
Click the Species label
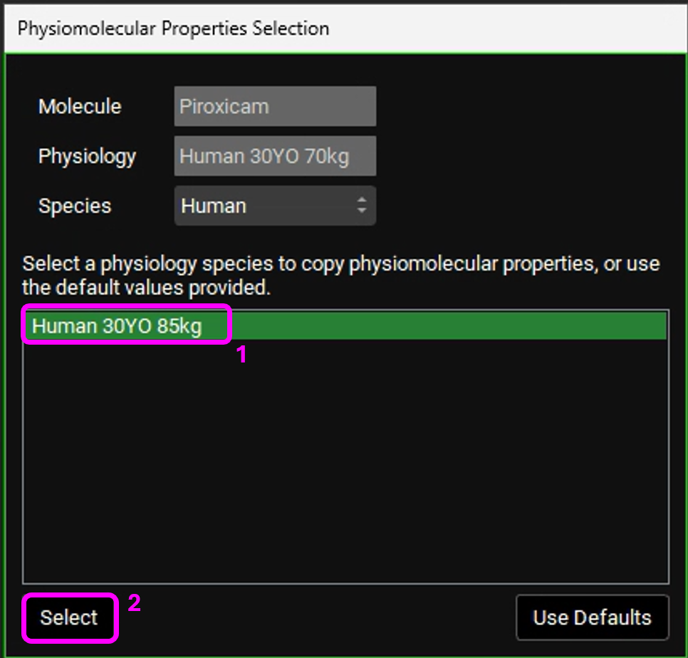coord(75,207)
